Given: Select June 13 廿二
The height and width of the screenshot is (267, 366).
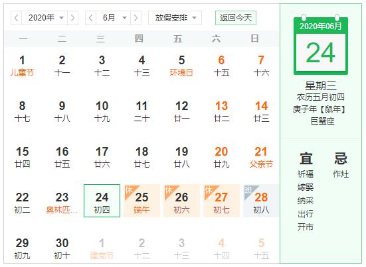Looking at the screenshot, I should tap(221, 112).
